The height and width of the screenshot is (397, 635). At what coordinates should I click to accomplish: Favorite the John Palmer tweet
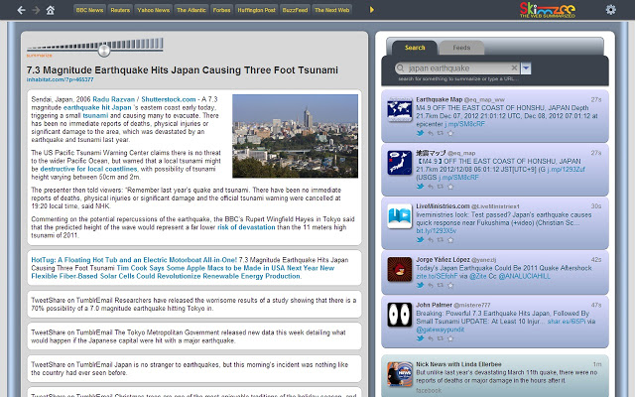click(450, 338)
